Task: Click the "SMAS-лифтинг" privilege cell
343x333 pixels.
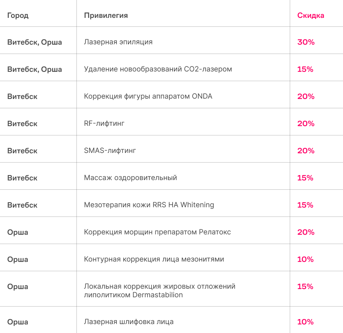Action: [110, 151]
